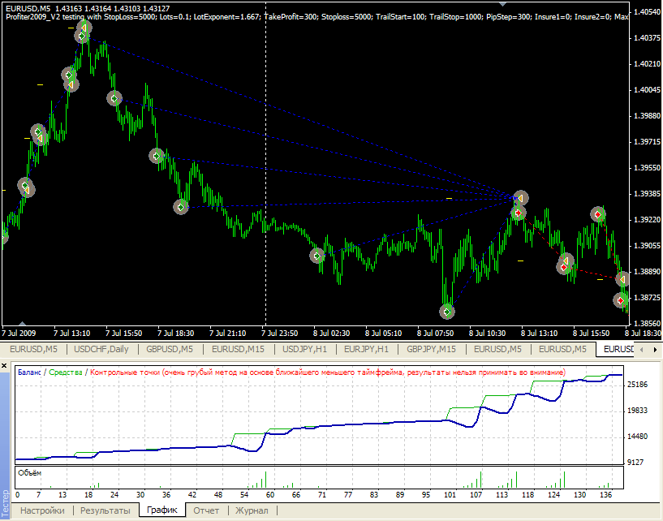Viewport: 663px width, 521px height.
Task: Click the trade marker at the chart's highest peak
Action: pos(84,29)
